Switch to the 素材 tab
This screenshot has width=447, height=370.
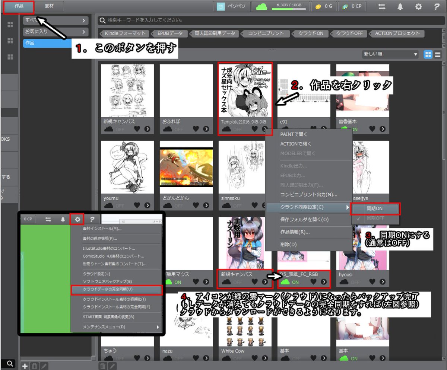point(49,7)
